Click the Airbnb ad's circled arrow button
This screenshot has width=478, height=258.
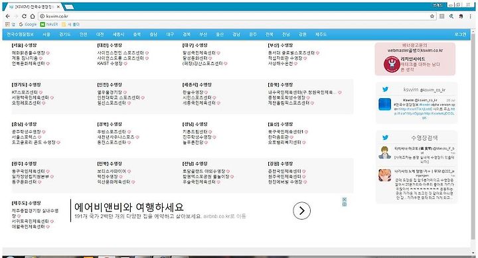pos(301,210)
